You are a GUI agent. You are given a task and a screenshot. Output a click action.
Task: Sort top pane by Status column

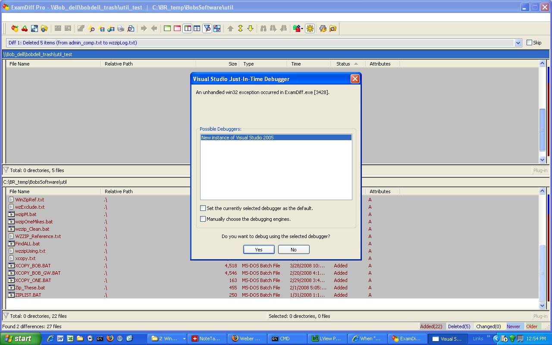point(348,64)
